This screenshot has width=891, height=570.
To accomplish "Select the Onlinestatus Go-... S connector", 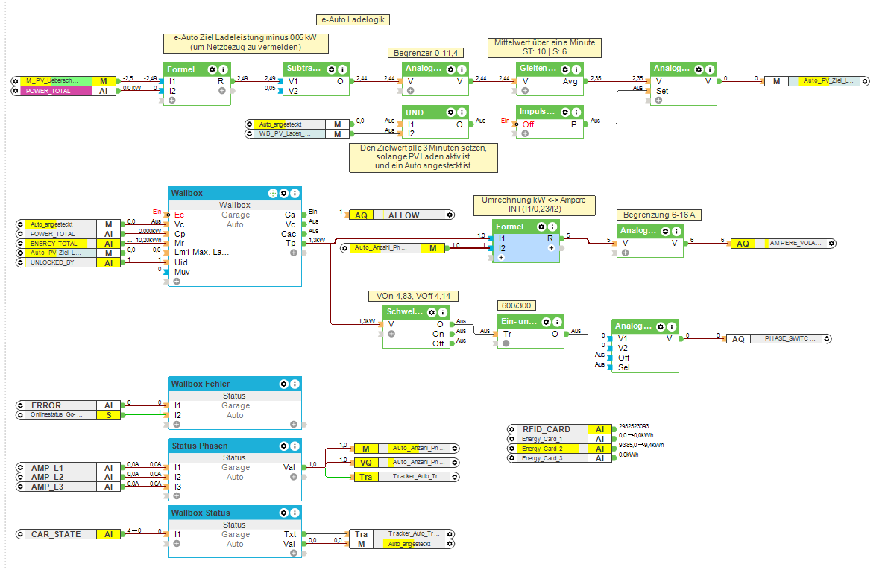I will tap(68, 415).
